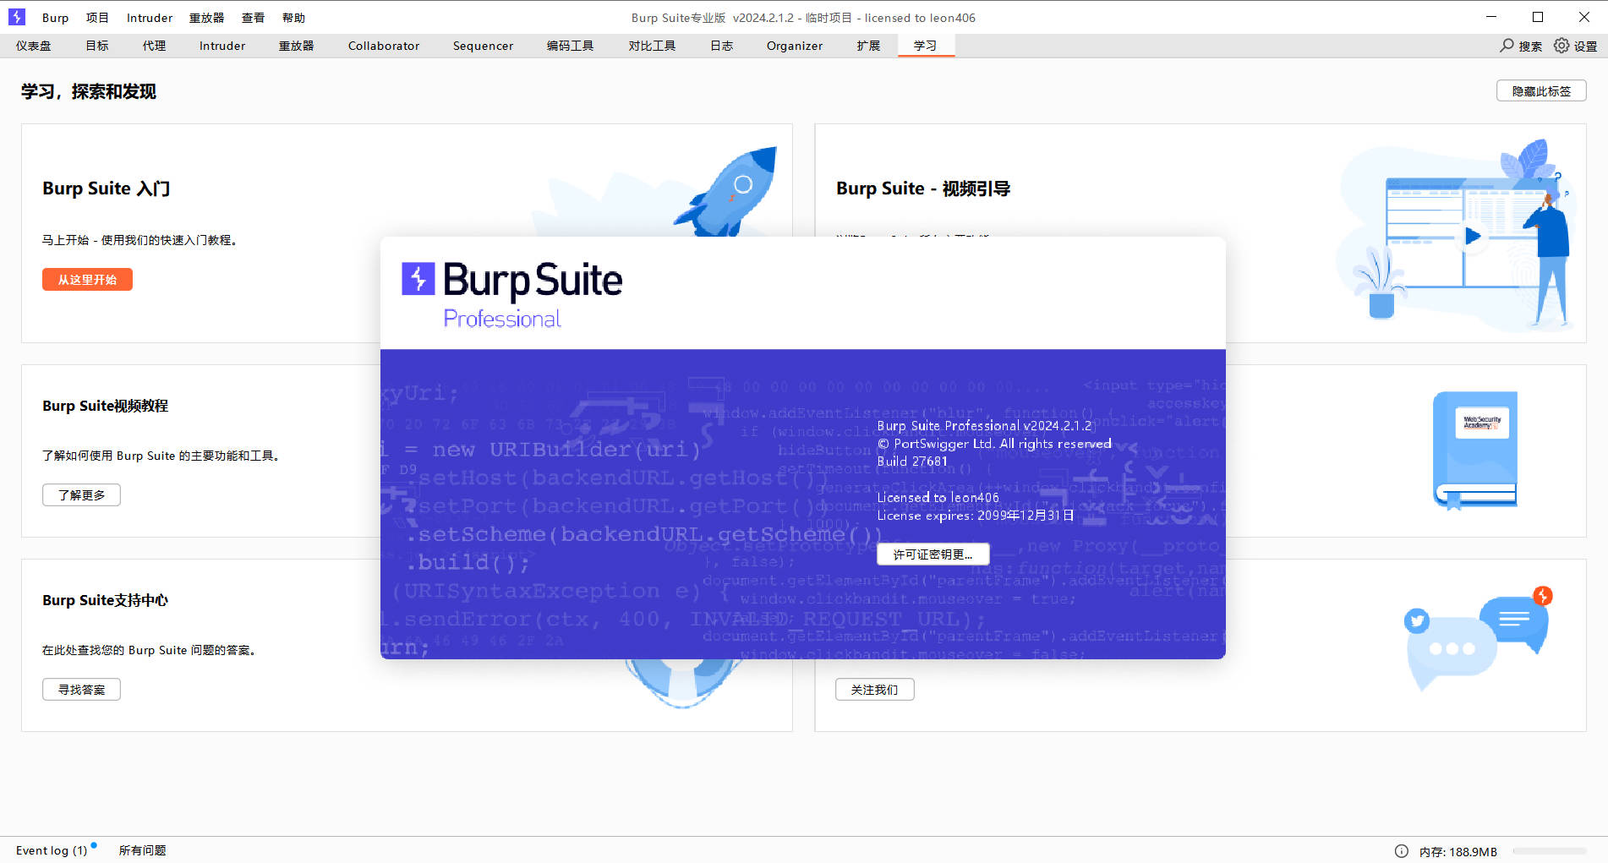The width and height of the screenshot is (1608, 863).
Task: Open the 重放器 menu in menu bar
Action: click(206, 18)
